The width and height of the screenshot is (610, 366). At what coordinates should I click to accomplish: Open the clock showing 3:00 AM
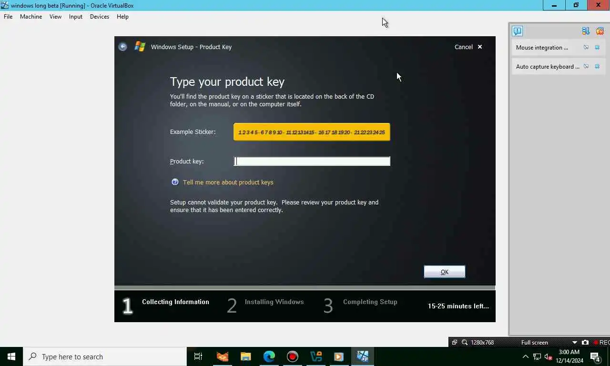point(569,356)
